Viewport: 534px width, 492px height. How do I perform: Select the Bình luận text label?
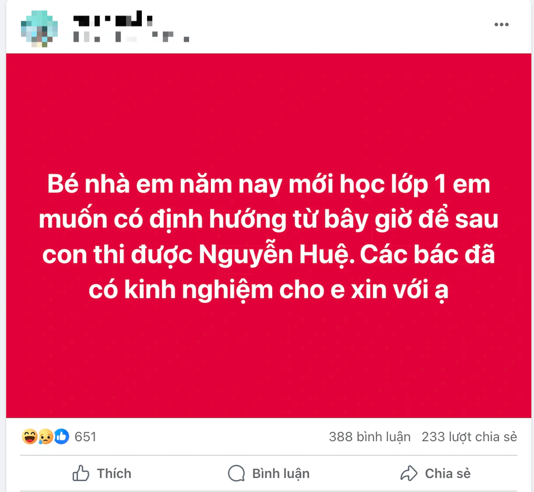[x=281, y=474]
